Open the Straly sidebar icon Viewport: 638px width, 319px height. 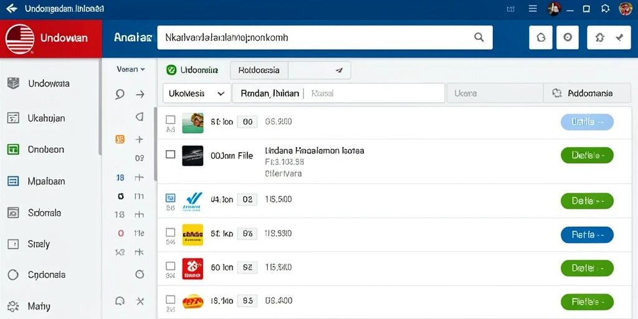click(14, 244)
